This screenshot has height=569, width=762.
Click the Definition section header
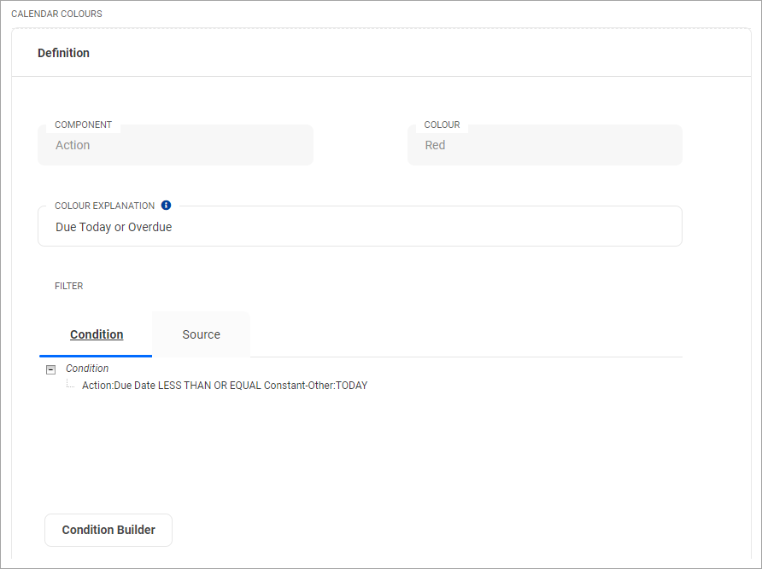(x=64, y=53)
